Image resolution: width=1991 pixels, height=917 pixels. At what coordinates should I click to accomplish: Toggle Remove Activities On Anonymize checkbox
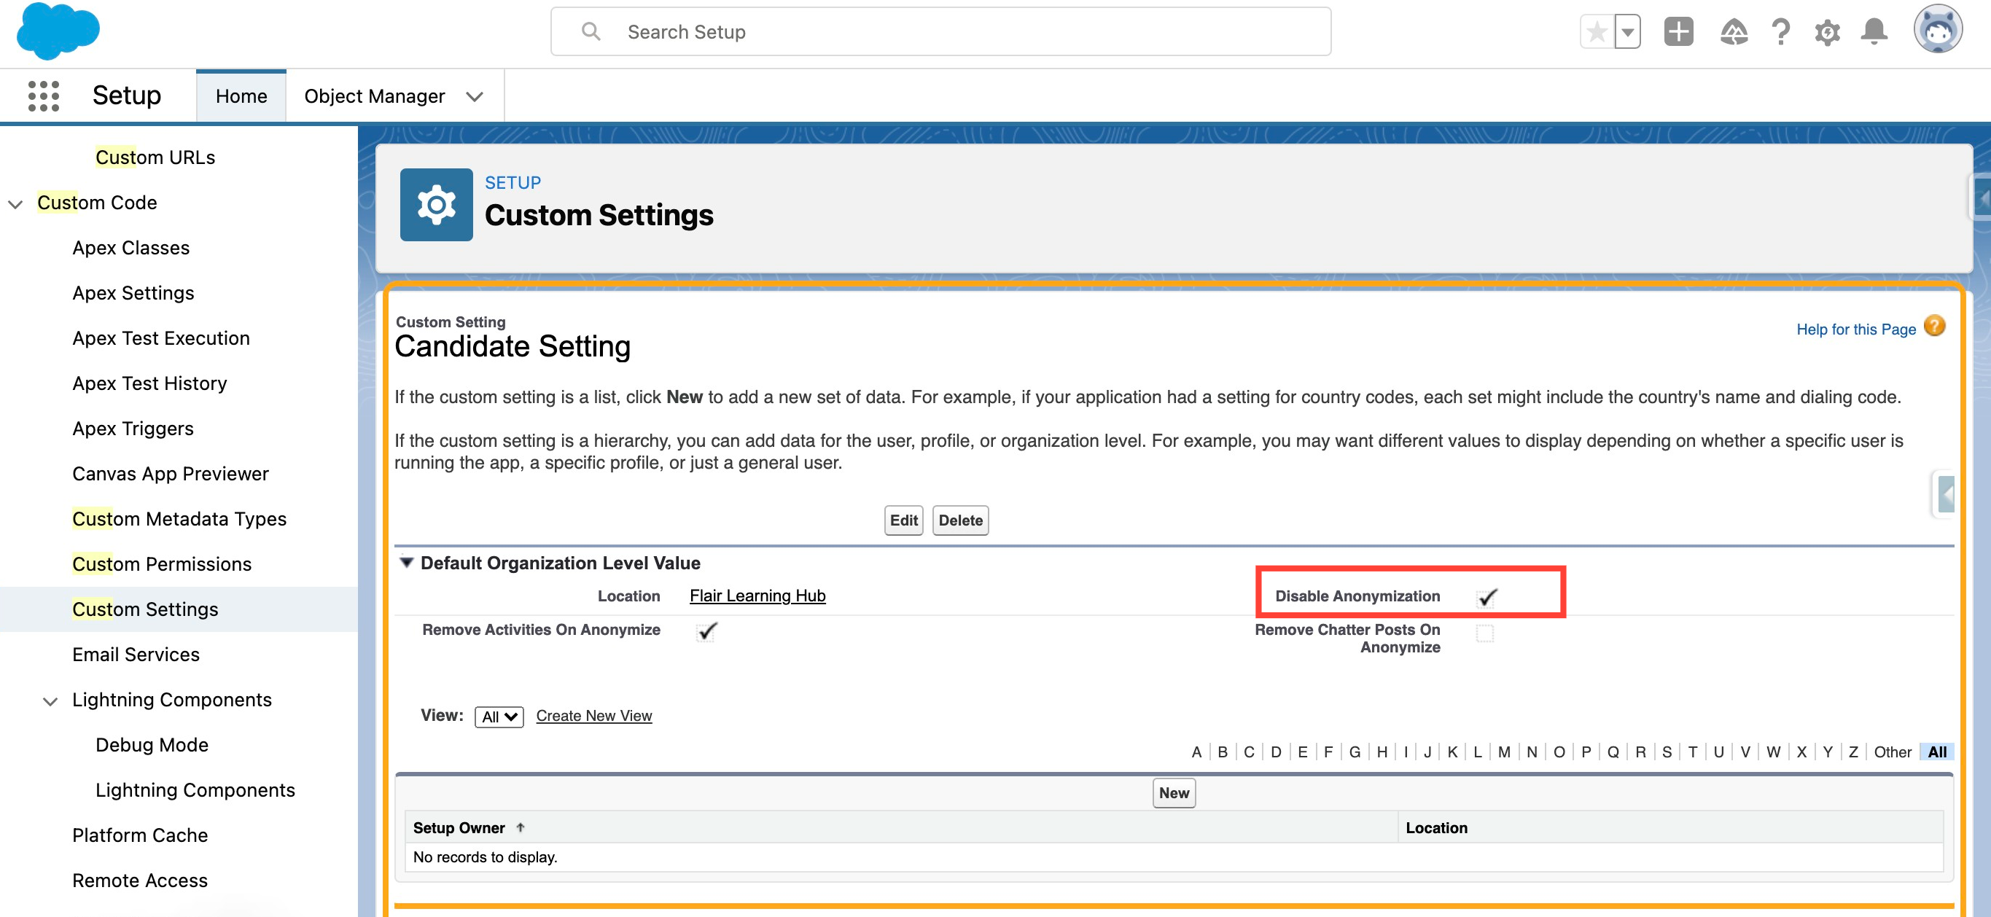[x=706, y=631]
